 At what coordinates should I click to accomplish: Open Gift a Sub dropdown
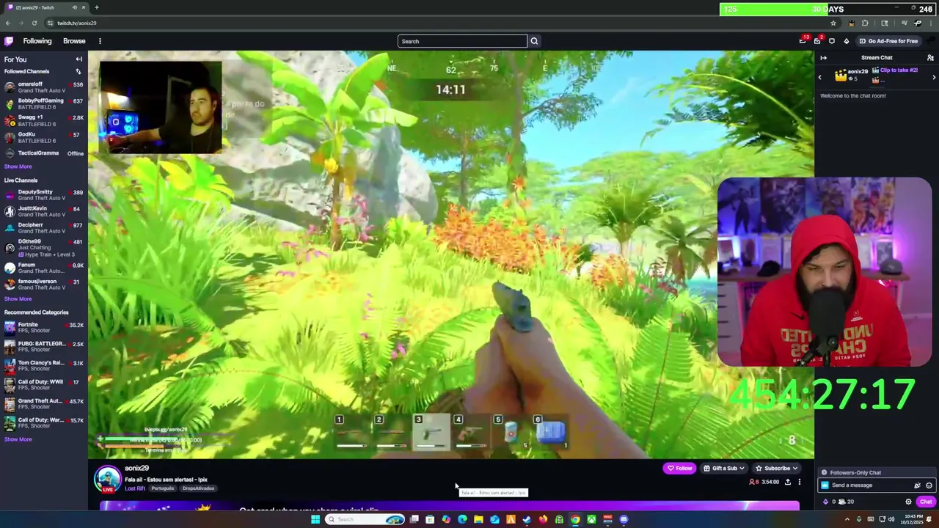point(724,468)
